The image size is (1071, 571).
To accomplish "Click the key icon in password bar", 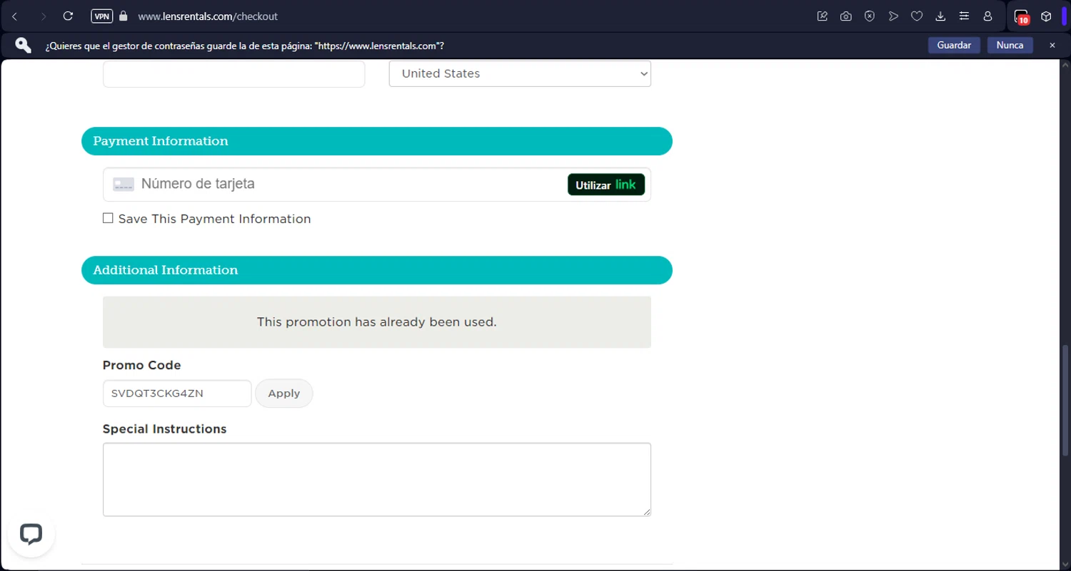I will click(x=24, y=46).
